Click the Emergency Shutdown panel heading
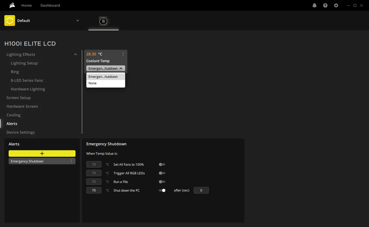369x227 pixels. point(106,144)
